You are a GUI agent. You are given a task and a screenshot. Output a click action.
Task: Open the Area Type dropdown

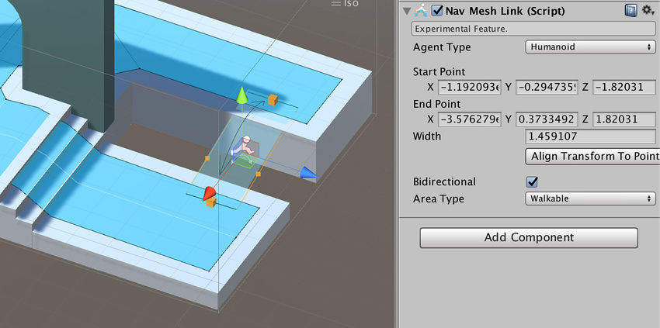click(590, 199)
